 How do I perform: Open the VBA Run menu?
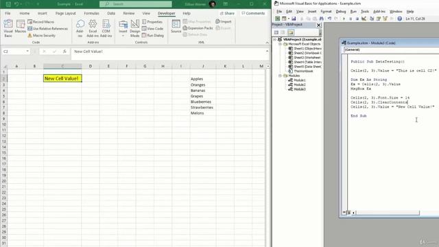pos(354,12)
